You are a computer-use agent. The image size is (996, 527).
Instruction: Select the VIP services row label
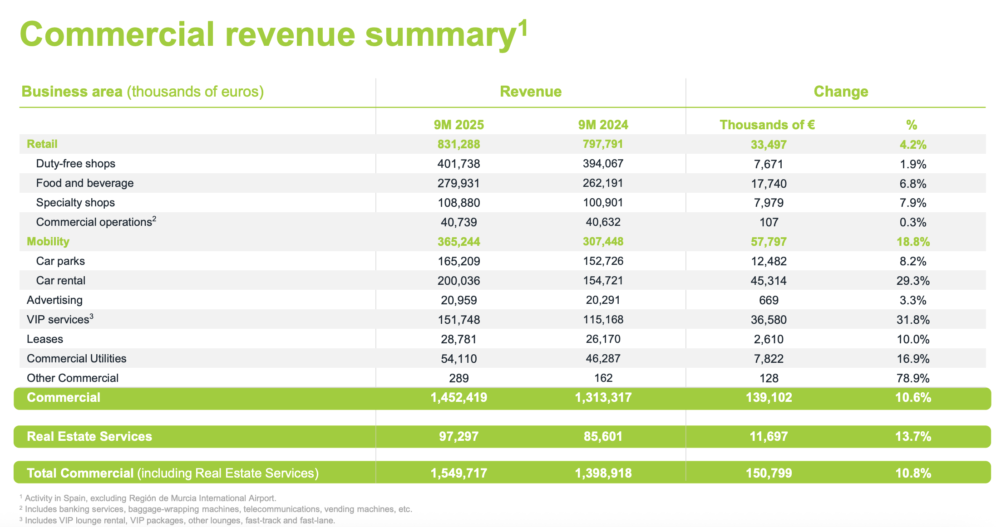pyautogui.click(x=59, y=320)
